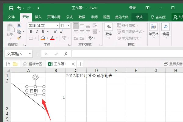The height and width of the screenshot is (122, 183).
Task: Click the 告诉我 search box
Action: 158,17
